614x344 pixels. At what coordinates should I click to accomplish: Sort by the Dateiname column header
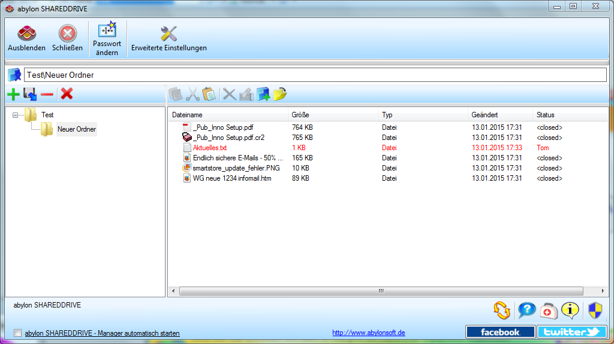click(x=229, y=115)
